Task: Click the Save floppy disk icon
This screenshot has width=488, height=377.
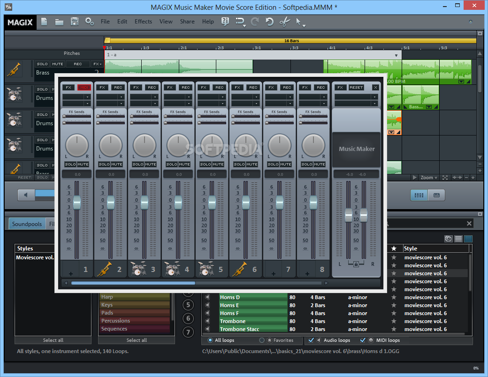Action: pyautogui.click(x=74, y=22)
